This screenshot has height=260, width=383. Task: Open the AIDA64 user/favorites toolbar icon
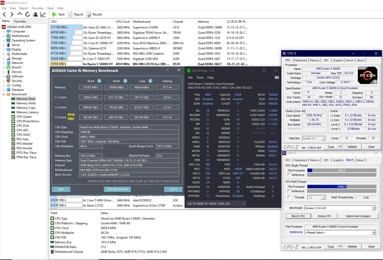(x=35, y=14)
